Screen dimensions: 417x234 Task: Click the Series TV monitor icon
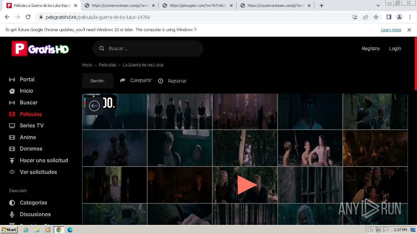point(12,126)
